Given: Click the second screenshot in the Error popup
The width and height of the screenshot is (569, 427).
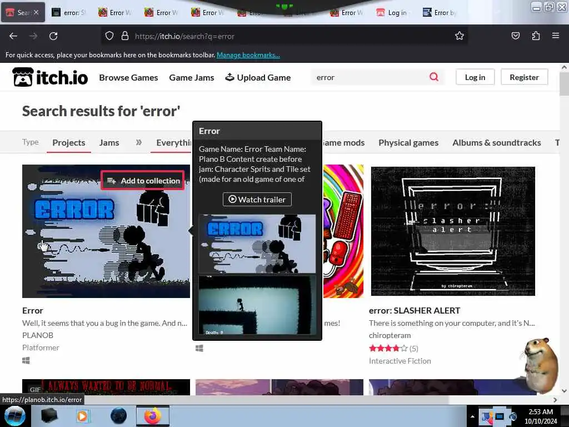Looking at the screenshot, I should point(257,305).
